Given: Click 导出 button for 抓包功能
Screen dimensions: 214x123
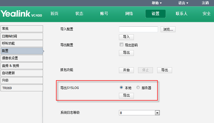Looking at the screenshot, I should tap(165, 70).
